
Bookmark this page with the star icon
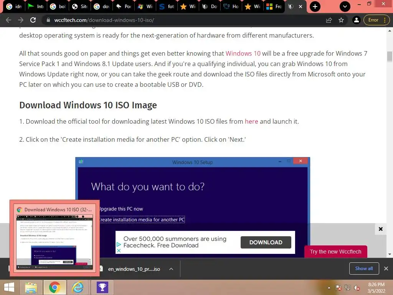[341, 20]
